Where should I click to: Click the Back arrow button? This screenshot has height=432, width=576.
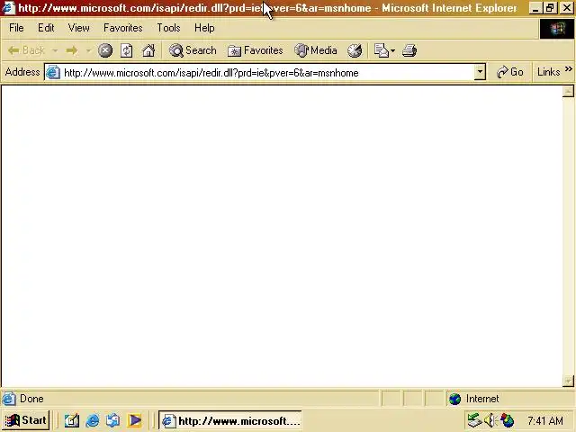(x=26, y=50)
